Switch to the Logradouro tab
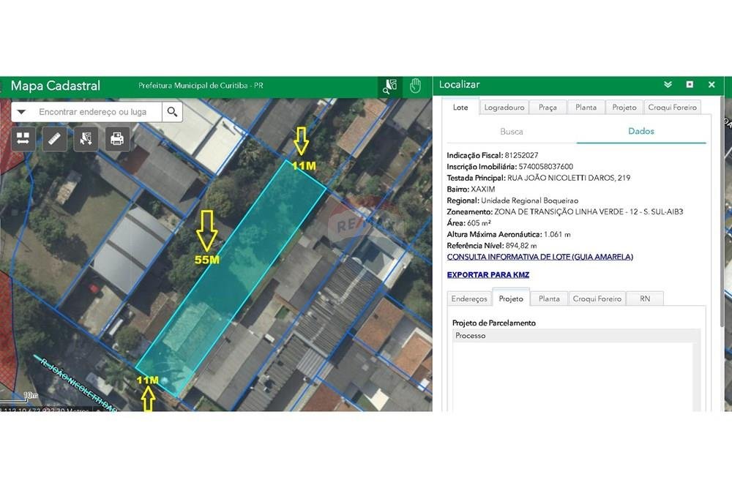The width and height of the screenshot is (732, 488). coord(504,108)
